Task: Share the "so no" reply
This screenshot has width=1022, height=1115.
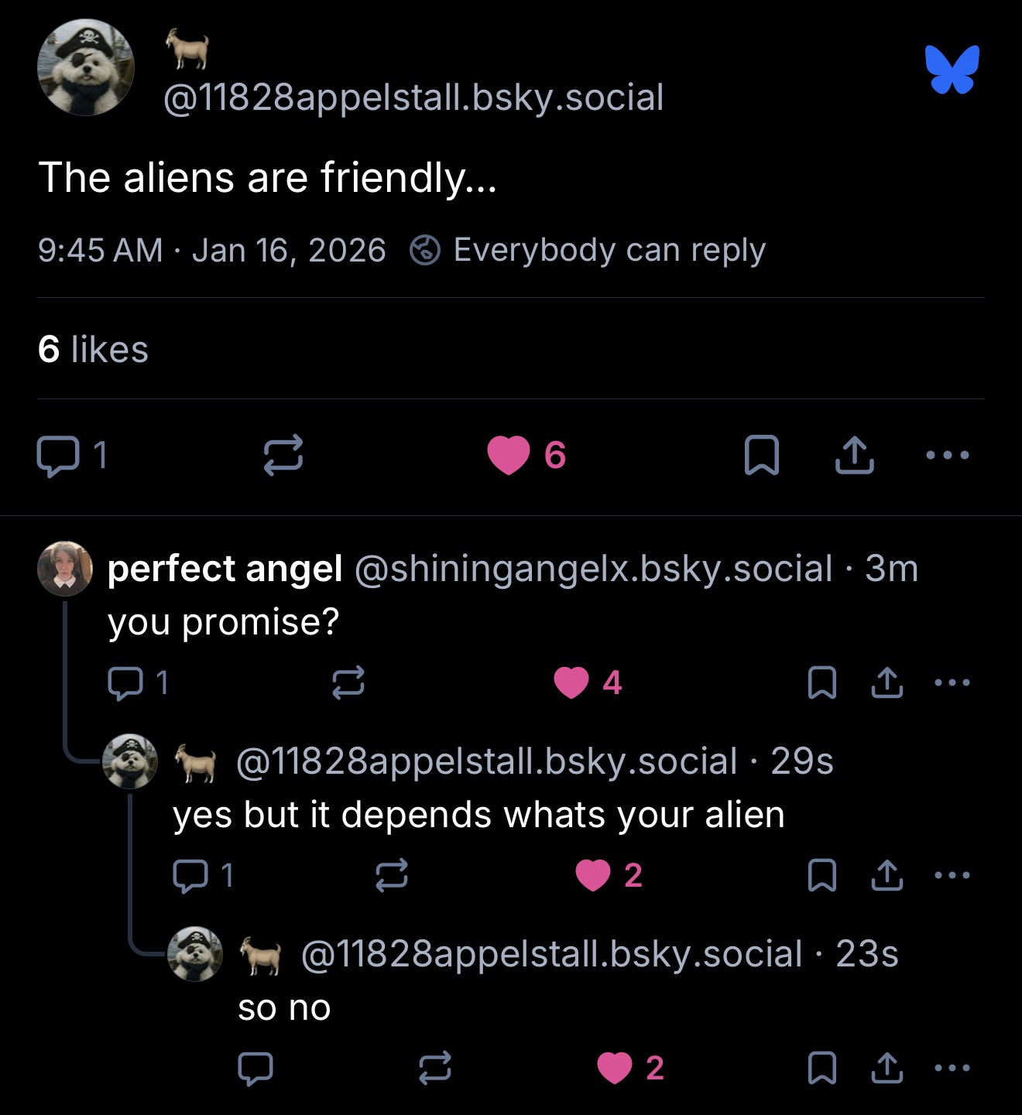Action: pos(887,1068)
